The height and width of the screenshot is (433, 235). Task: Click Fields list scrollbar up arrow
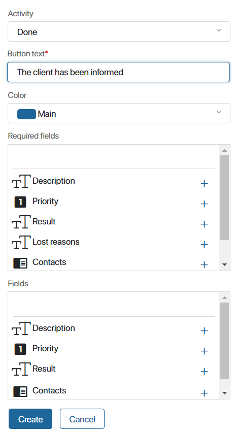(x=224, y=297)
